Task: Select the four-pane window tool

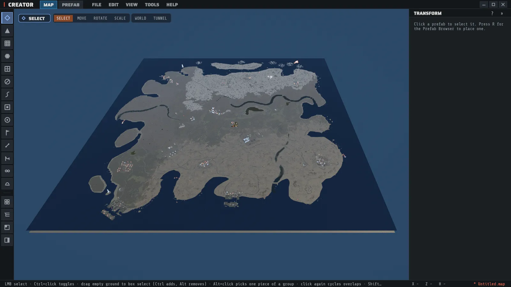Action: tap(7, 69)
